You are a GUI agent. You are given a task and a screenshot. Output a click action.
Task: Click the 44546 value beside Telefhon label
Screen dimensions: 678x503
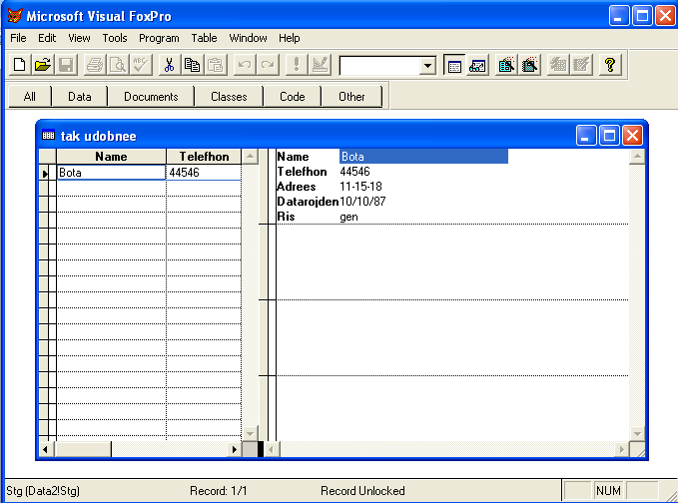click(x=354, y=172)
